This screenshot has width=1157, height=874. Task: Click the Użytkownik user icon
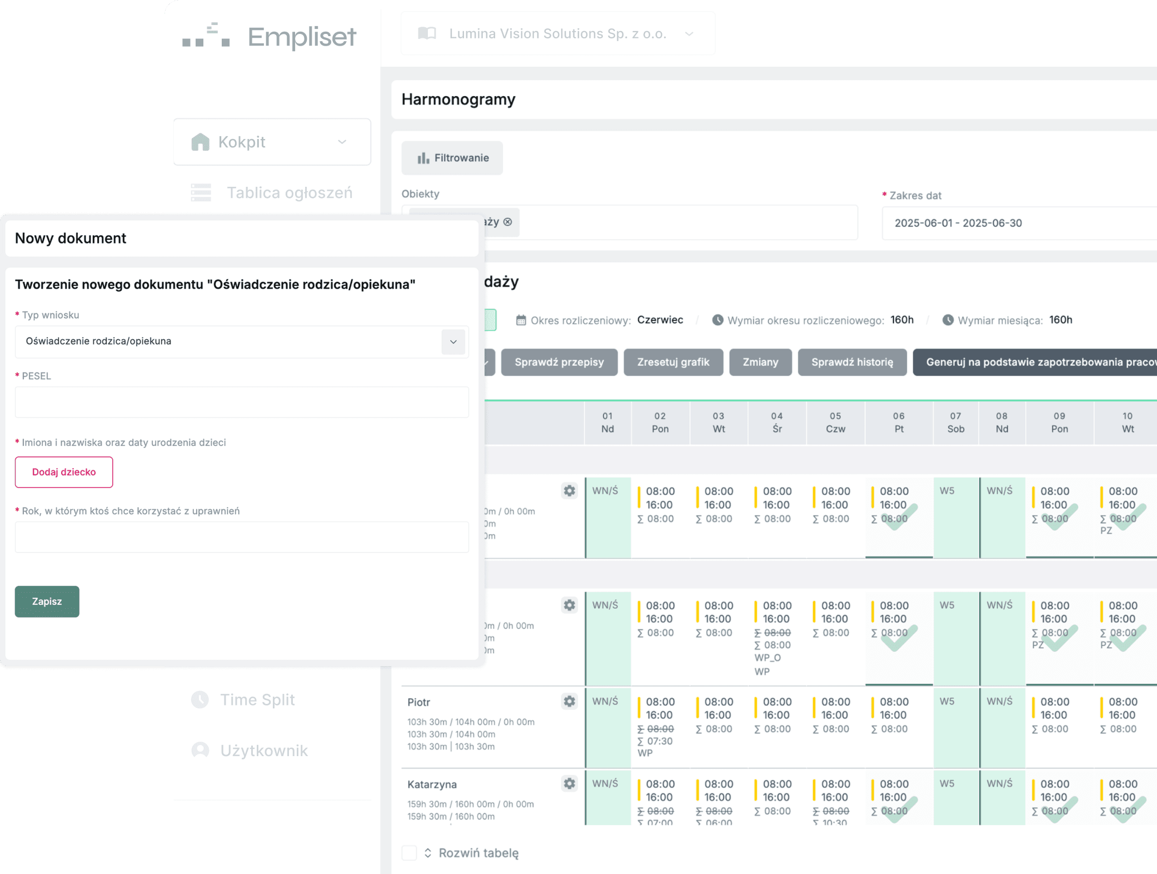pos(200,751)
